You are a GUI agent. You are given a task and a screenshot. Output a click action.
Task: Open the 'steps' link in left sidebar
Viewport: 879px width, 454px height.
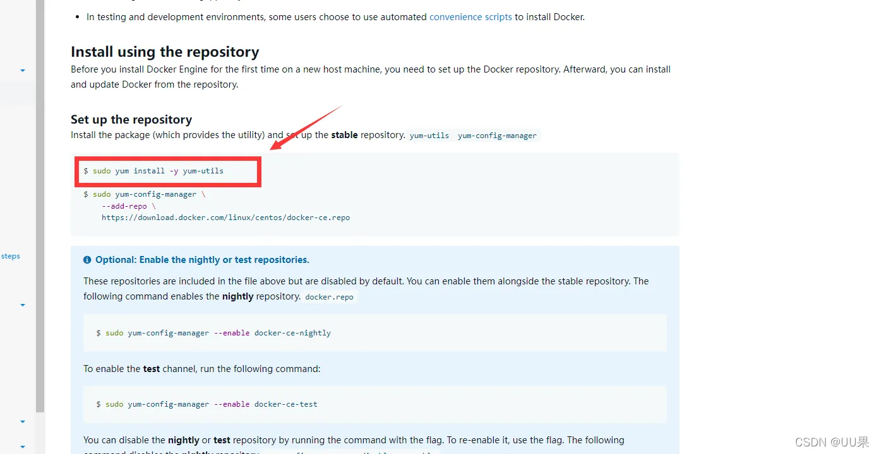pos(11,256)
